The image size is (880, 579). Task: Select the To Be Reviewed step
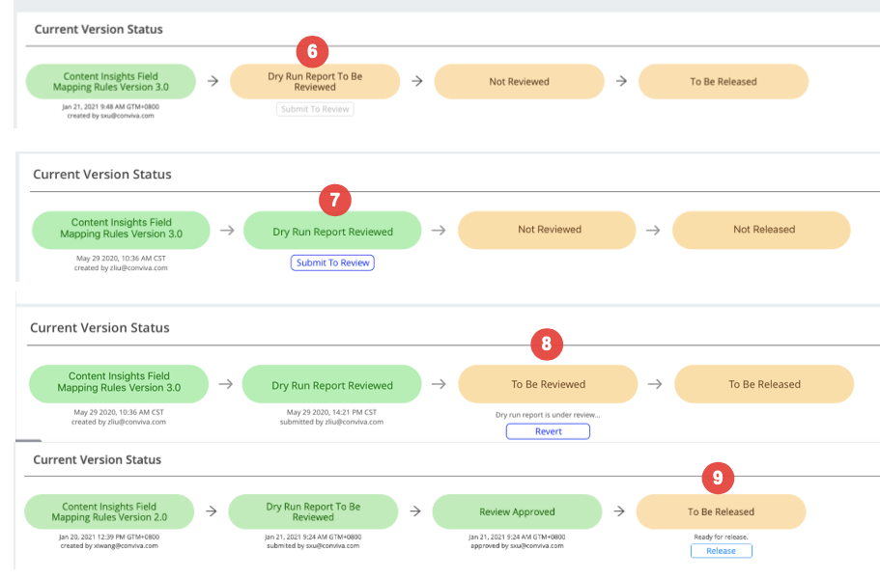548,384
